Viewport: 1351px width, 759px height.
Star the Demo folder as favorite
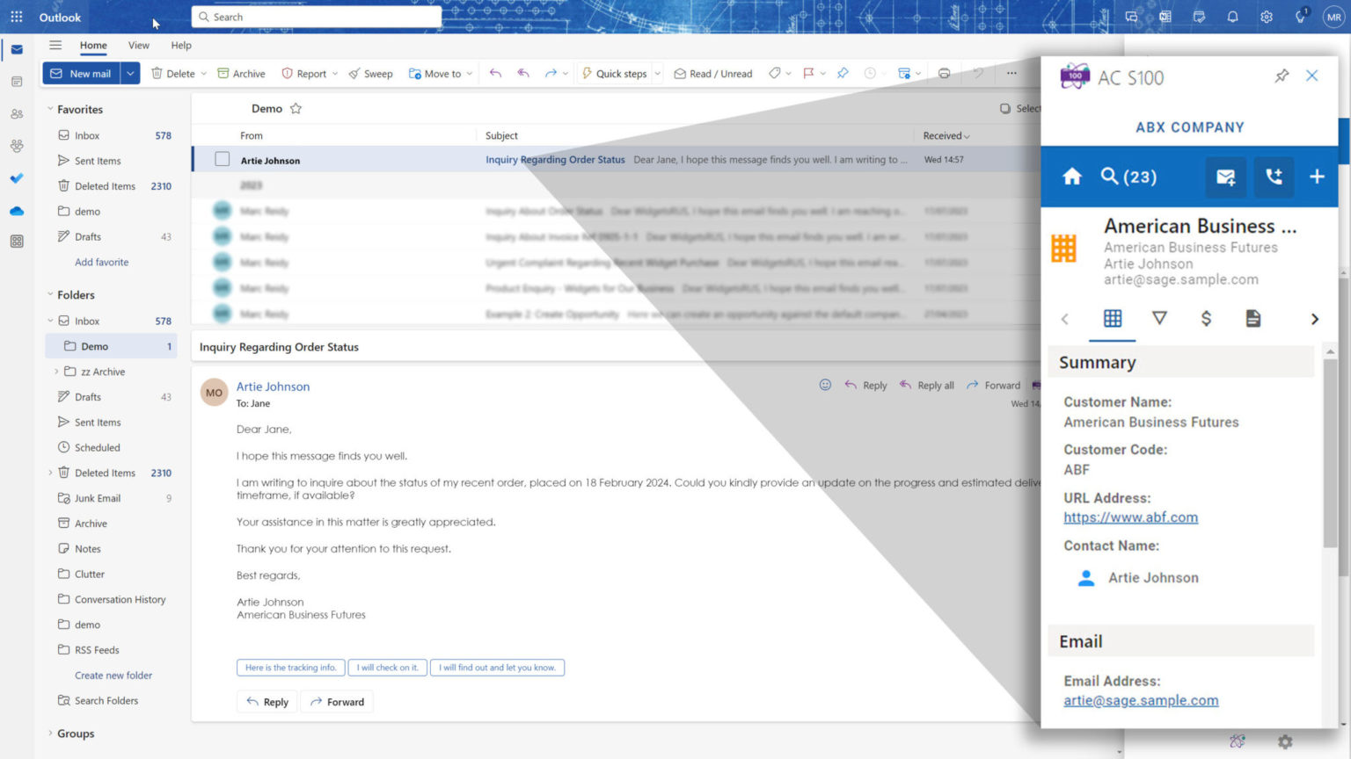(296, 109)
